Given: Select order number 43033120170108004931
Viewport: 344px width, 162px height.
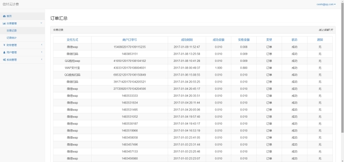Looking at the screenshot, I should [x=130, y=68].
